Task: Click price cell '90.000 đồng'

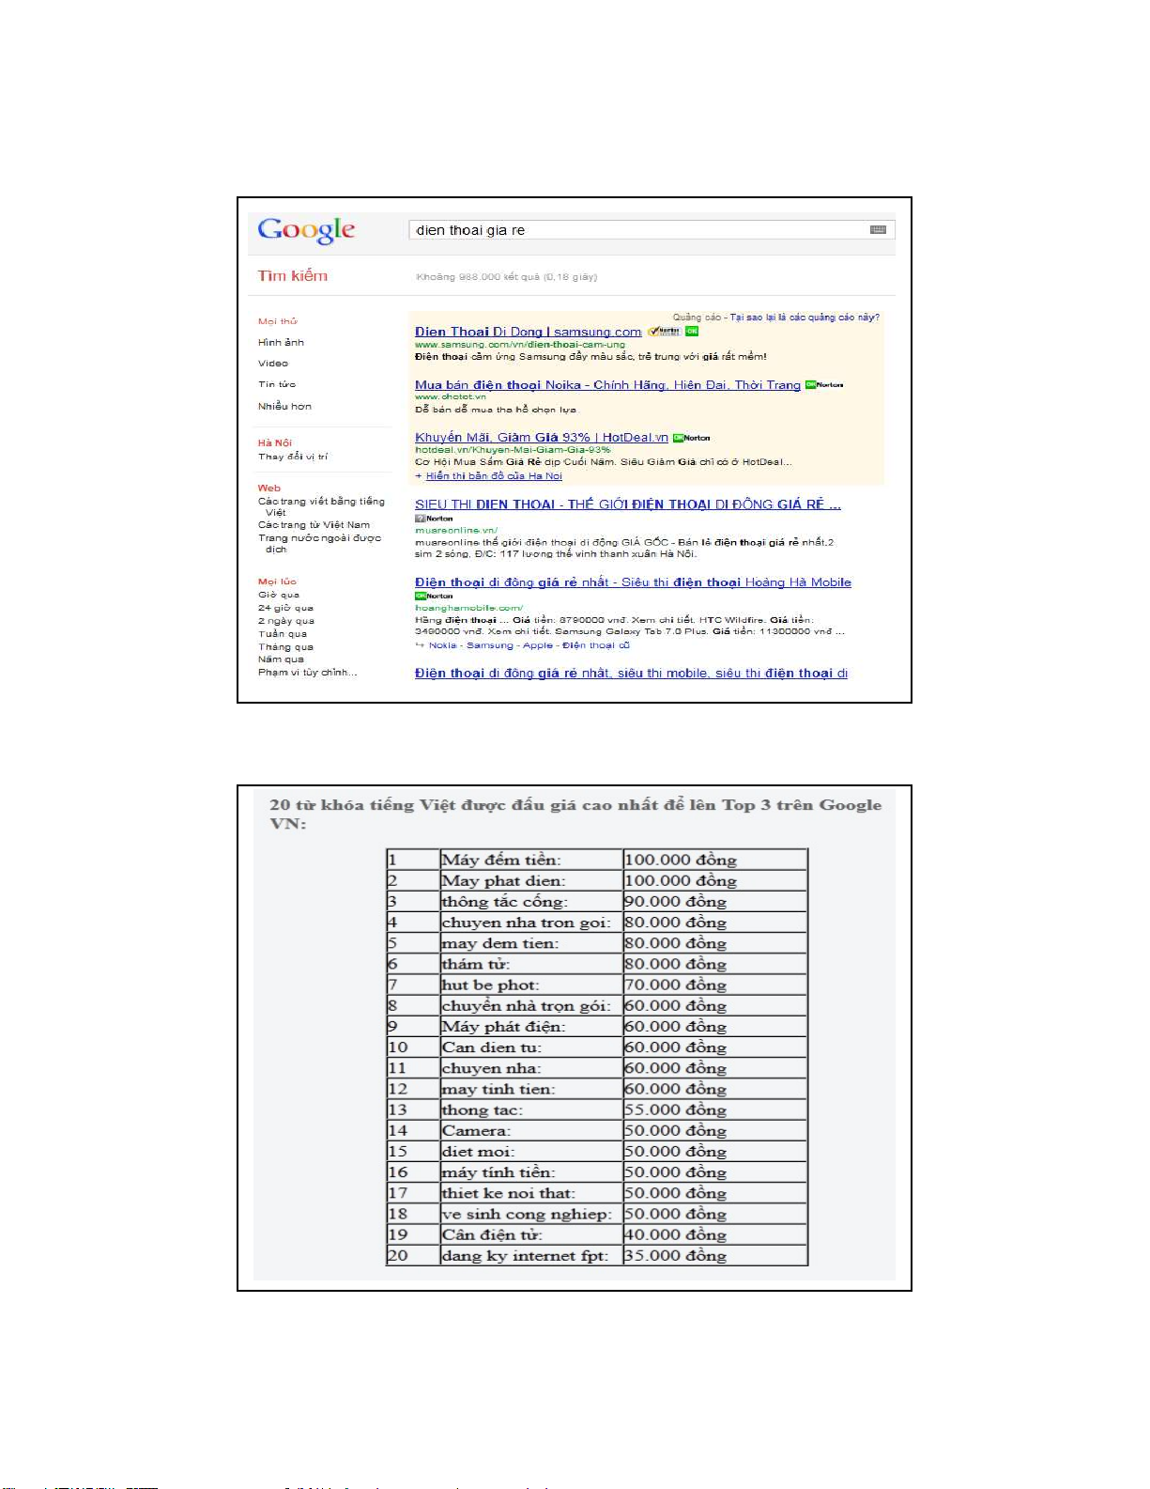Action: click(715, 902)
